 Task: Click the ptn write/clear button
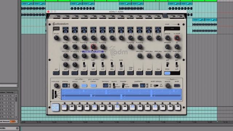tap(94, 86)
